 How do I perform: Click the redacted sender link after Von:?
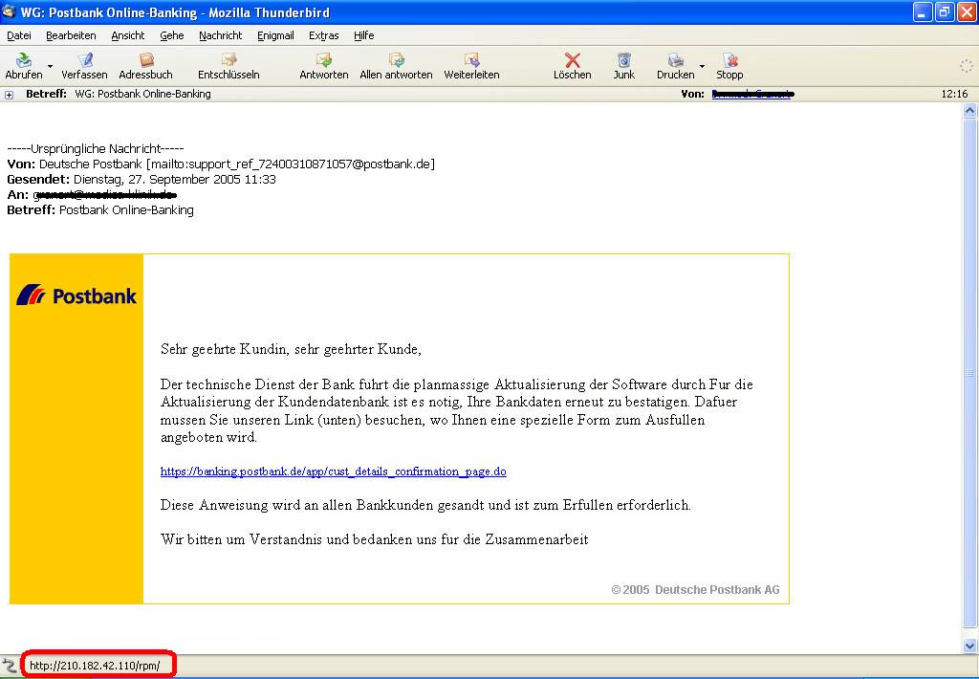point(751,95)
